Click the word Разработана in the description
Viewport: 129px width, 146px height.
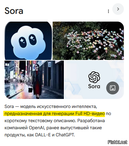(91, 121)
